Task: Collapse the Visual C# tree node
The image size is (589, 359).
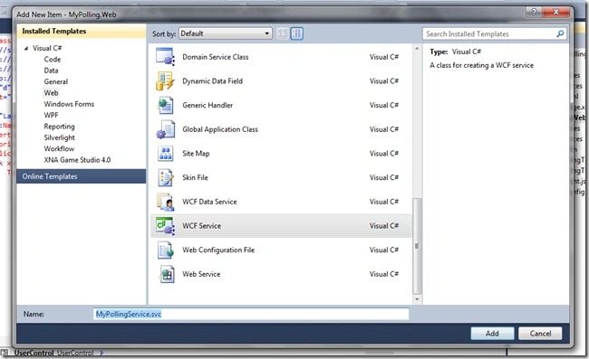Action: pyautogui.click(x=26, y=48)
